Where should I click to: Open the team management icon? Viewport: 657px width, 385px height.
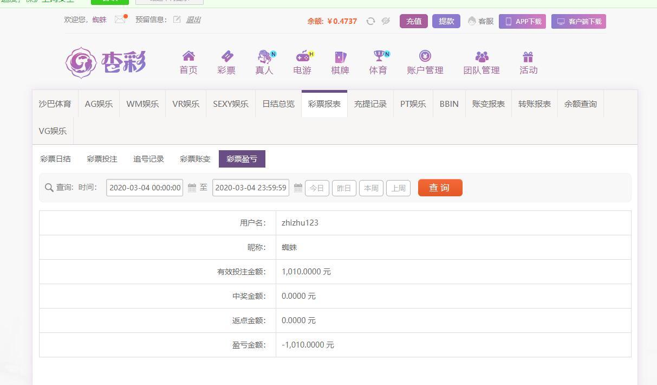point(481,56)
